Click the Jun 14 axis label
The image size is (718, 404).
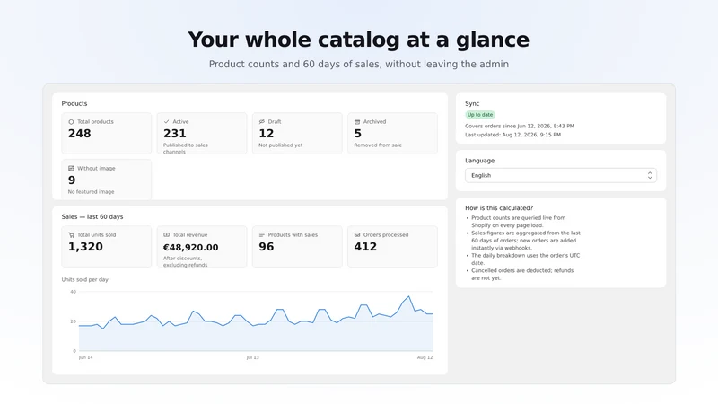click(x=85, y=357)
